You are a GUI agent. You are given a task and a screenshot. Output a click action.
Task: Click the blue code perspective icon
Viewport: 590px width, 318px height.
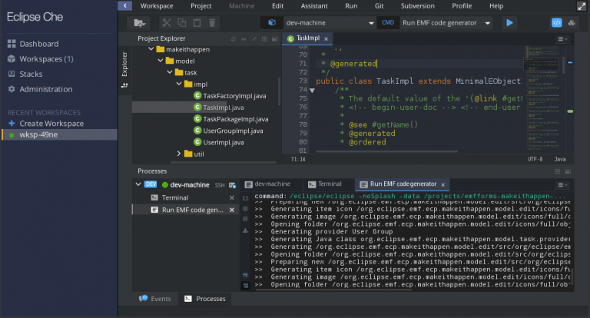coord(557,23)
